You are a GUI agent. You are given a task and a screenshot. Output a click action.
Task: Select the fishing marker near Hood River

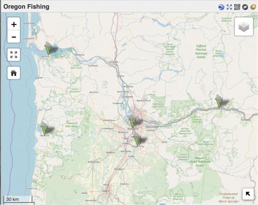219,102
